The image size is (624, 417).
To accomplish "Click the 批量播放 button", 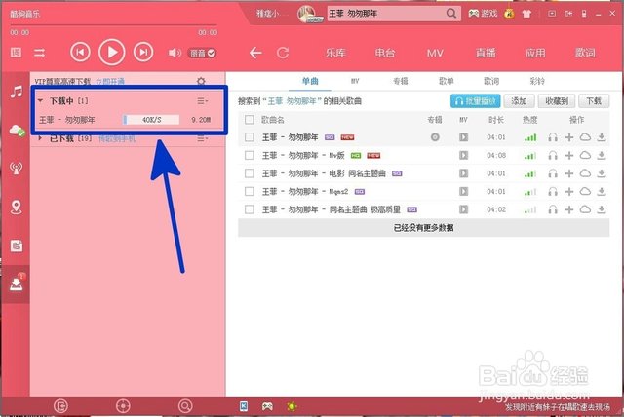I will click(x=475, y=101).
